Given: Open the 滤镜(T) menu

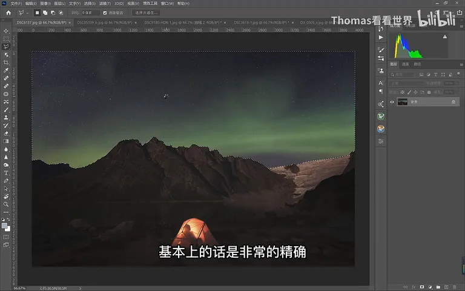Looking at the screenshot, I should coord(105,4).
